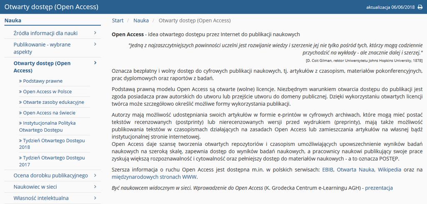Viewport: 427px width, 204px height.
Task: Collapse Otwarty dostęp (Open Access) chevron
Action: click(95, 63)
